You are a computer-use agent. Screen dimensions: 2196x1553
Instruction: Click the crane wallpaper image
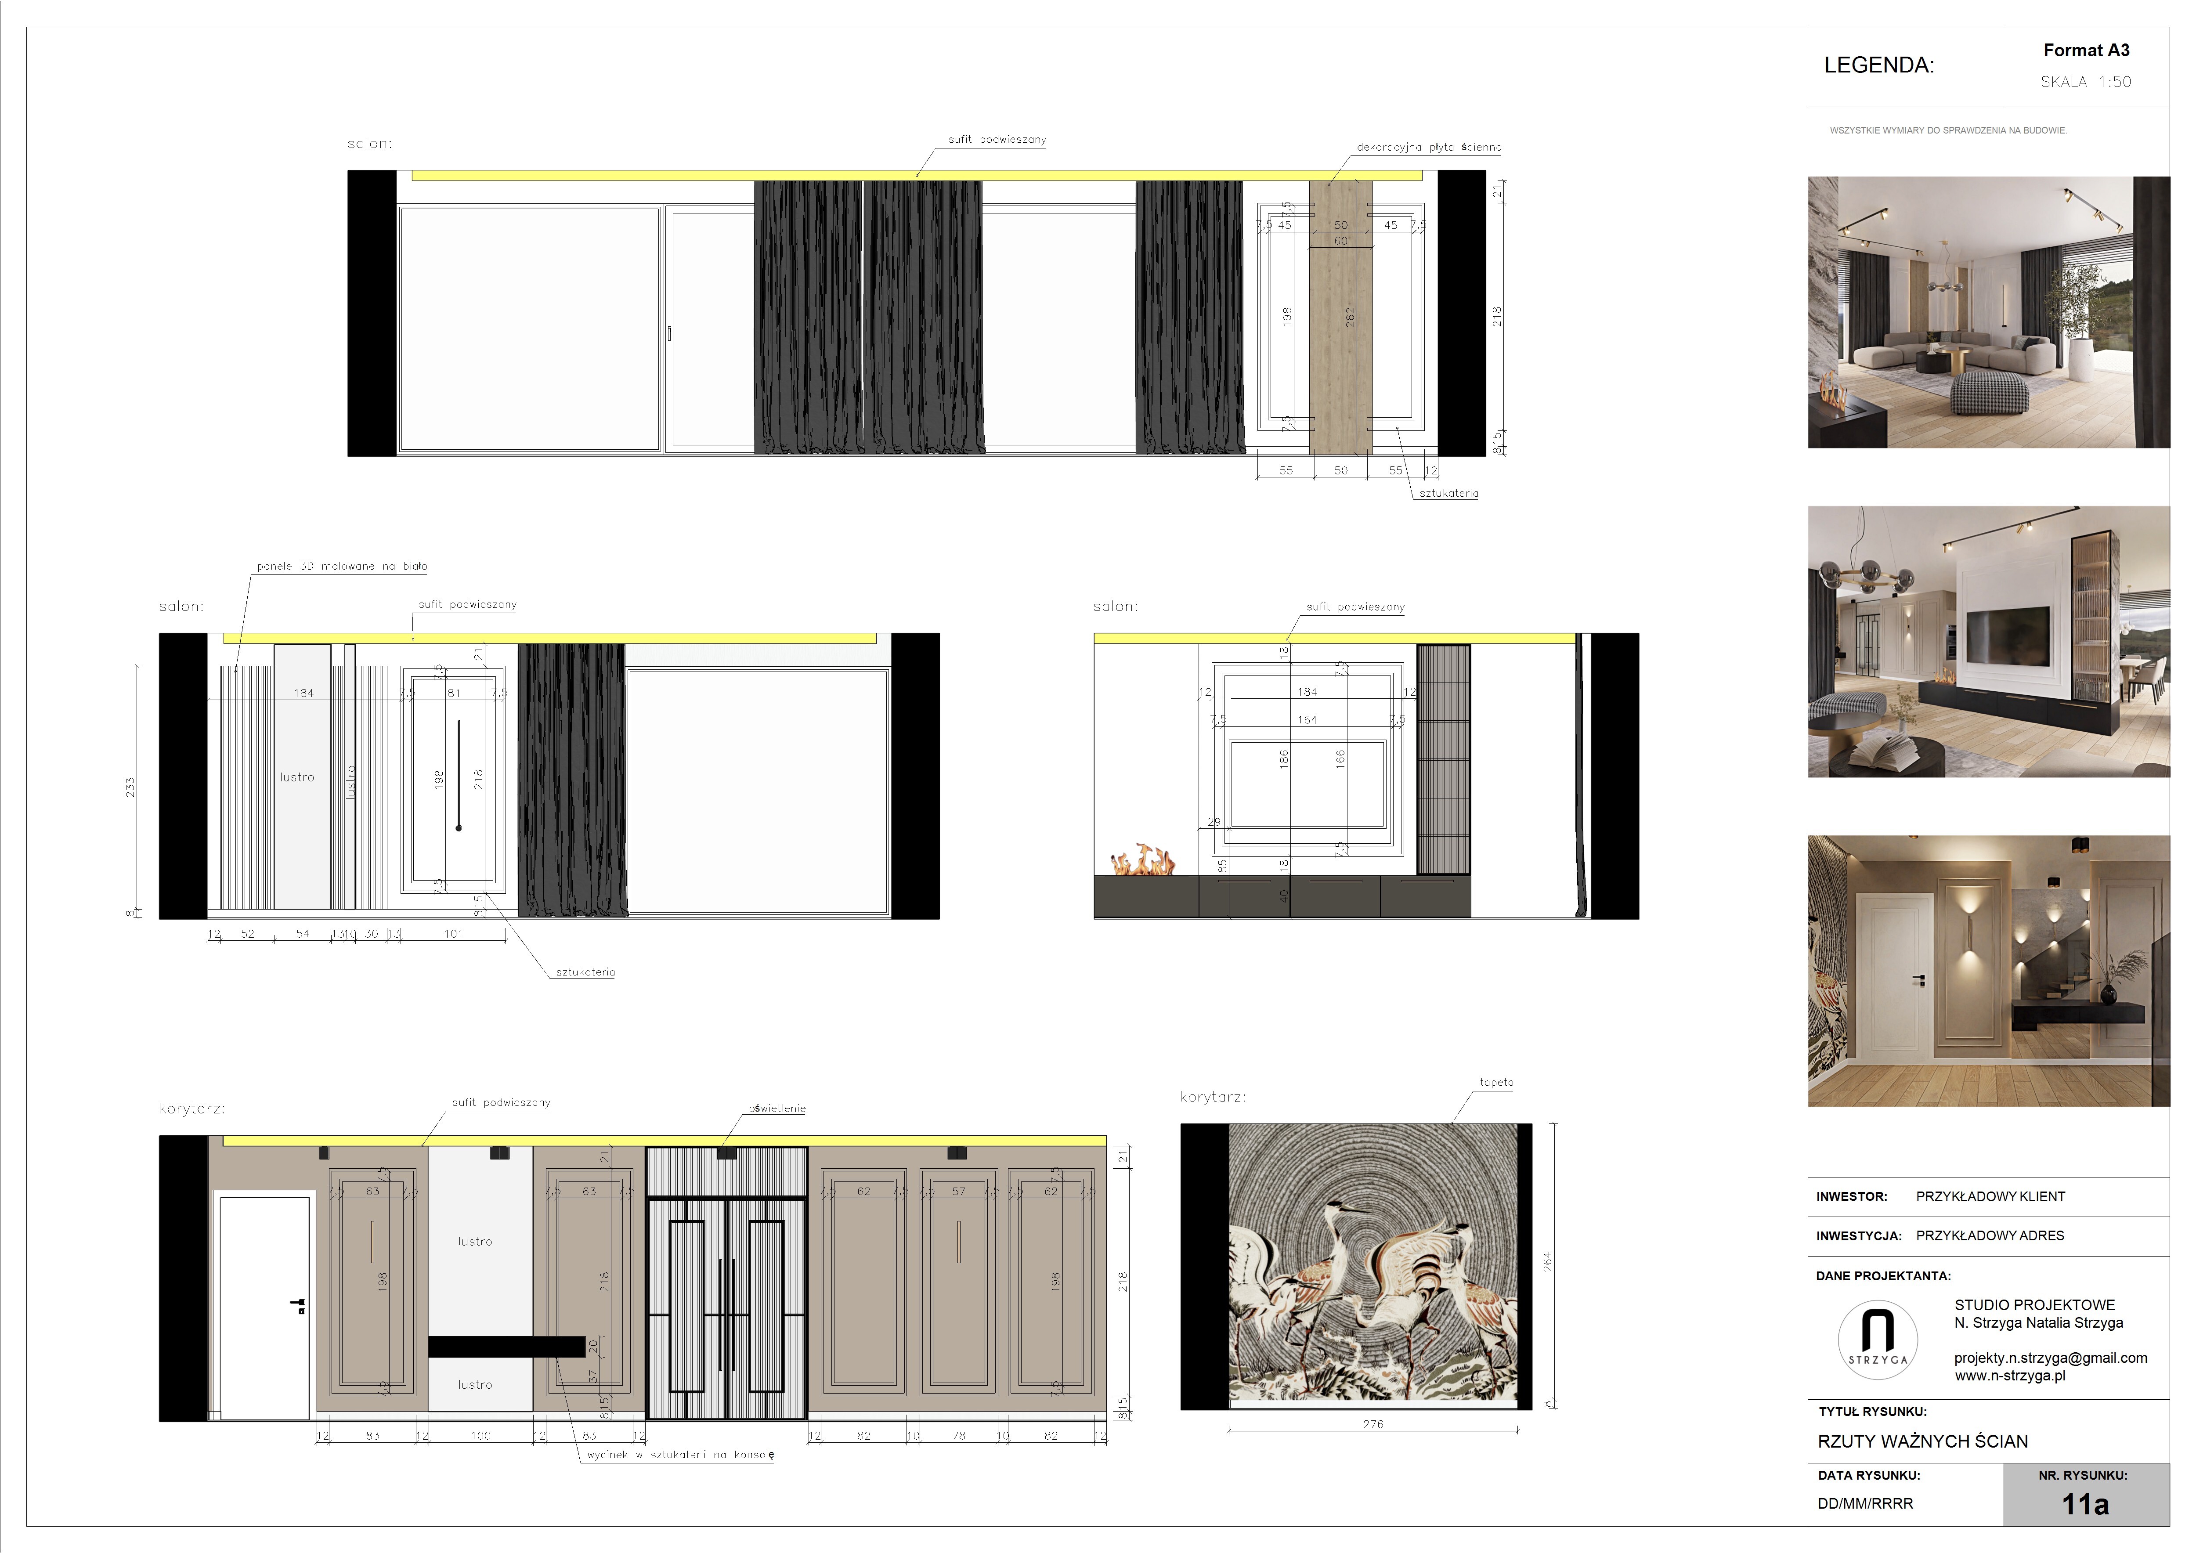1372,1262
